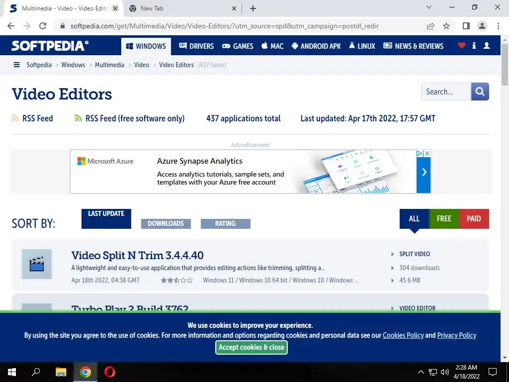Image resolution: width=509 pixels, height=382 pixels.
Task: Click the Multimedia breadcrumb
Action: (x=109, y=65)
